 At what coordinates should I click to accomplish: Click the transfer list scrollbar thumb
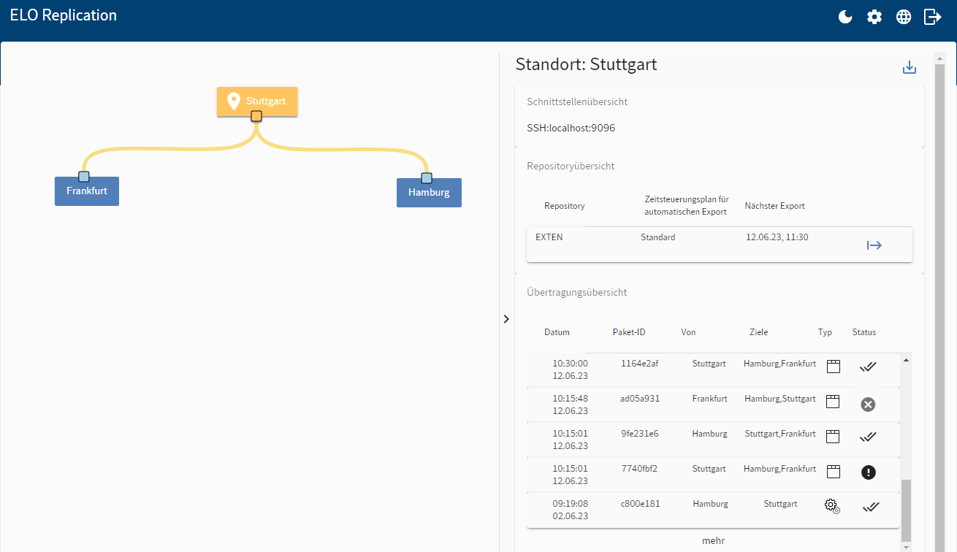tap(907, 510)
